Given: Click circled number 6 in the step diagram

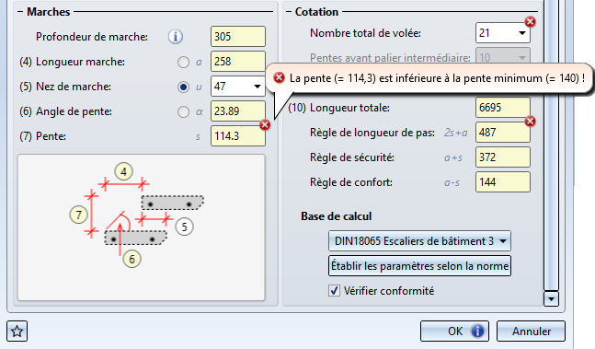Looking at the screenshot, I should [132, 259].
